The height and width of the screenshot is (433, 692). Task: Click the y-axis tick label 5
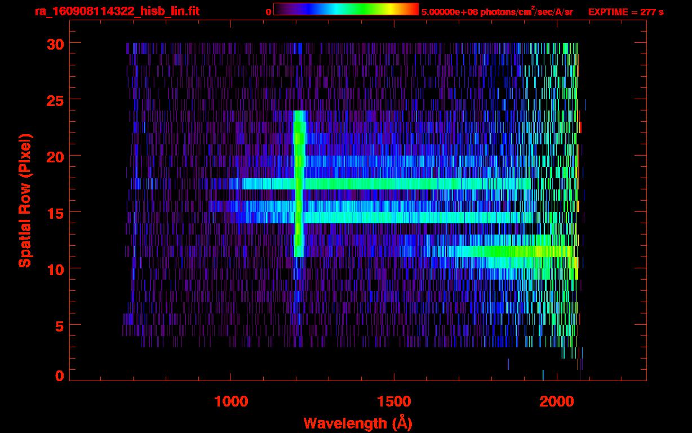[58, 325]
